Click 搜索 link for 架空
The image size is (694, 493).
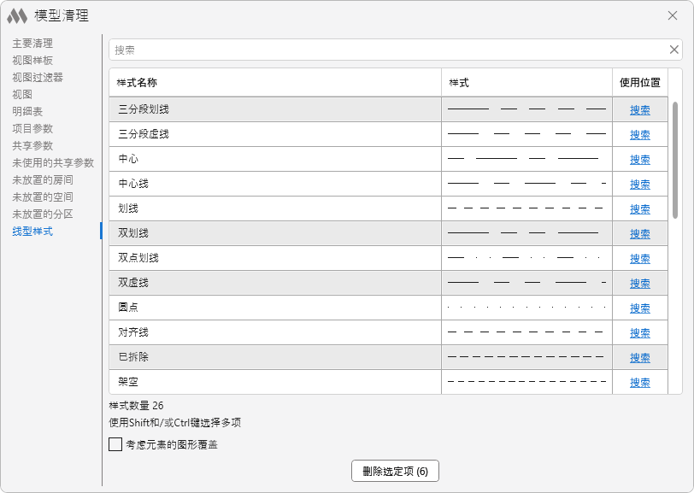click(x=640, y=383)
